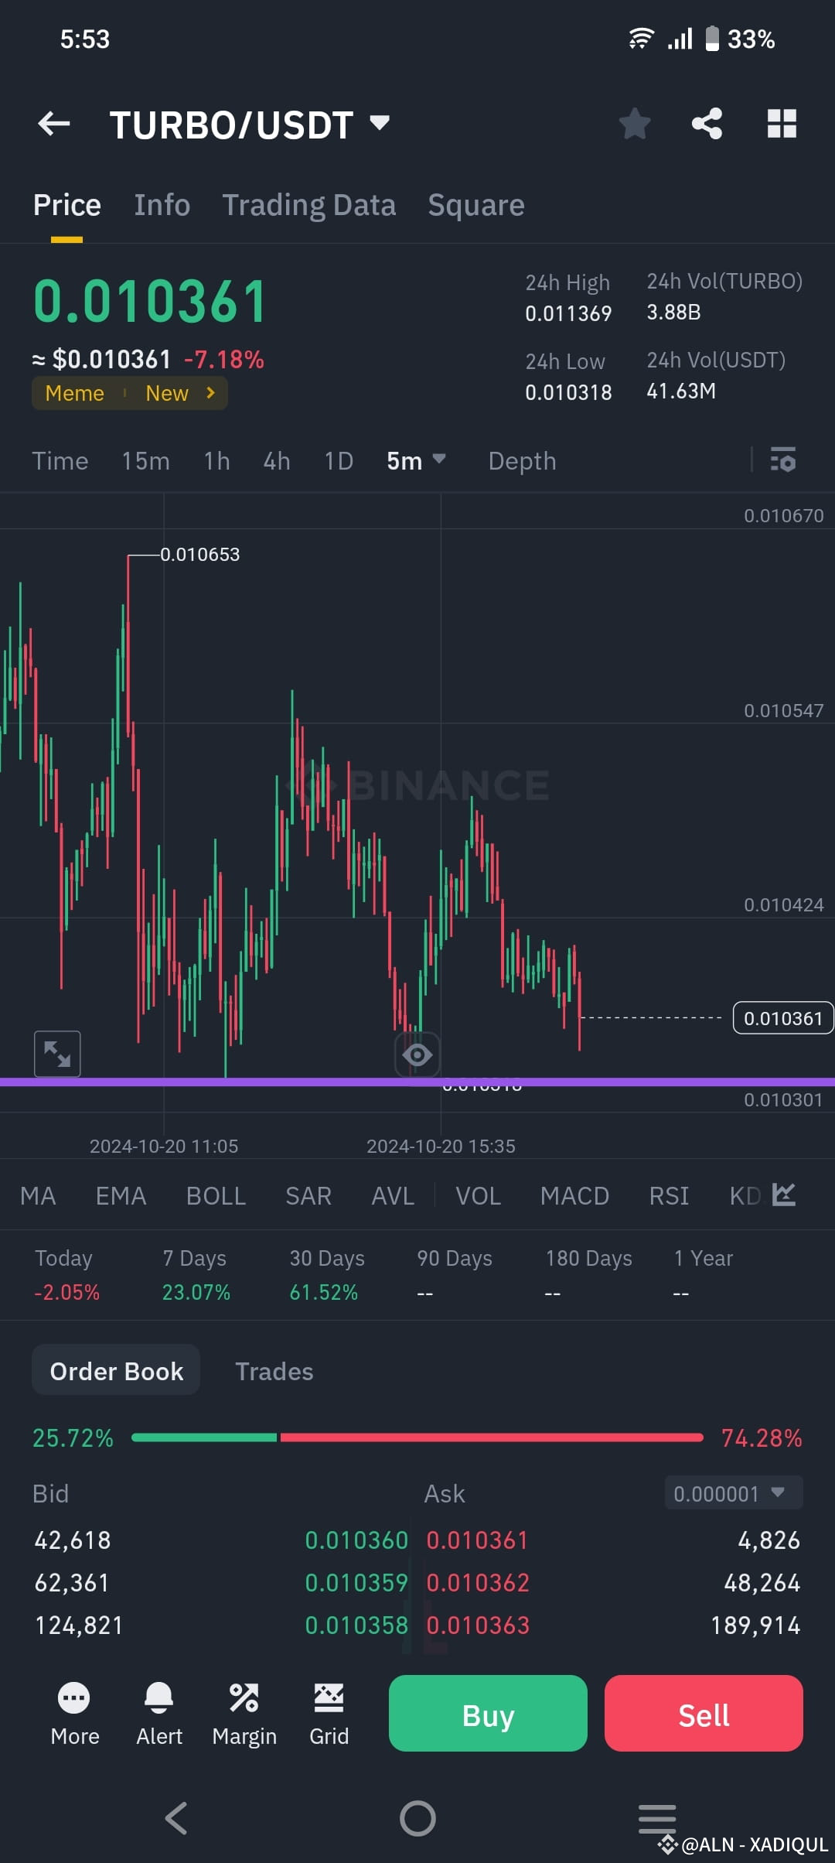The image size is (835, 1863).
Task: Select the Trades tab
Action: pos(274,1371)
